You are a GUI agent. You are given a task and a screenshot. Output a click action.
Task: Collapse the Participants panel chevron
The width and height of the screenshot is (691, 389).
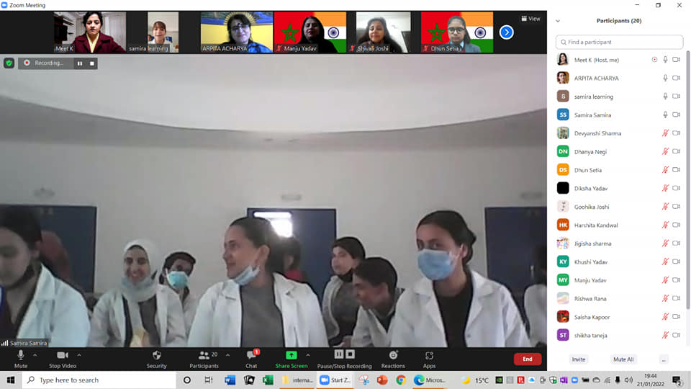[x=558, y=21]
